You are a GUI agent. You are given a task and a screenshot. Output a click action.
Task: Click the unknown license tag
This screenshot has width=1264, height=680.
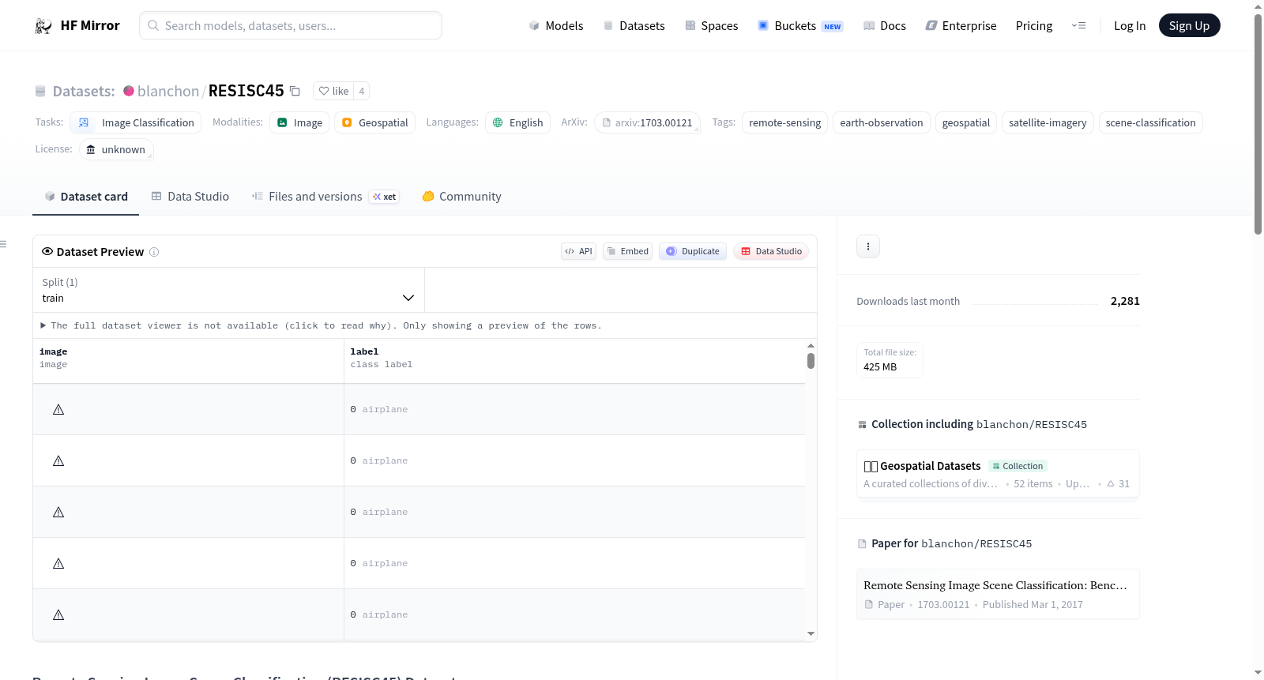pyautogui.click(x=116, y=149)
